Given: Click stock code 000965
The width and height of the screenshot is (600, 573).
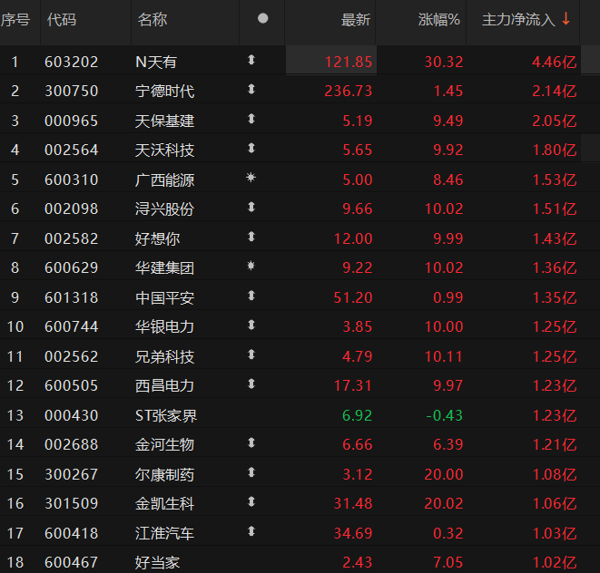Looking at the screenshot, I should tap(72, 121).
